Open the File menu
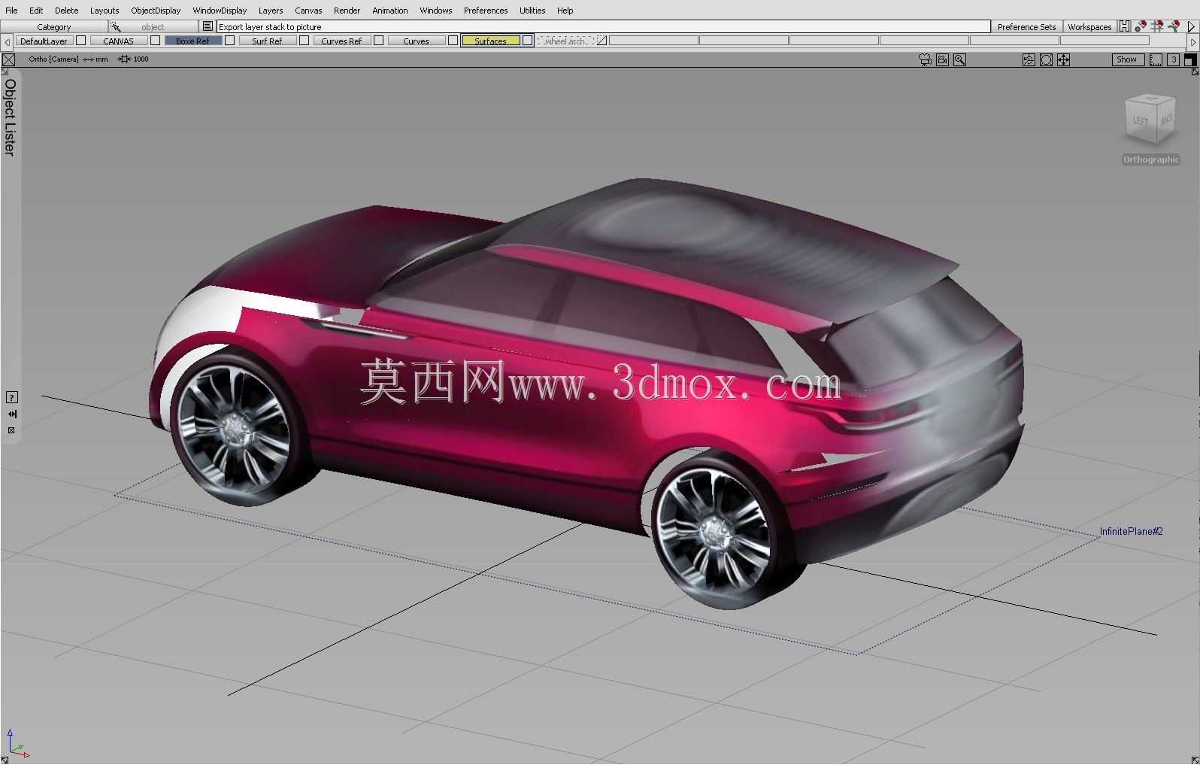 11,11
